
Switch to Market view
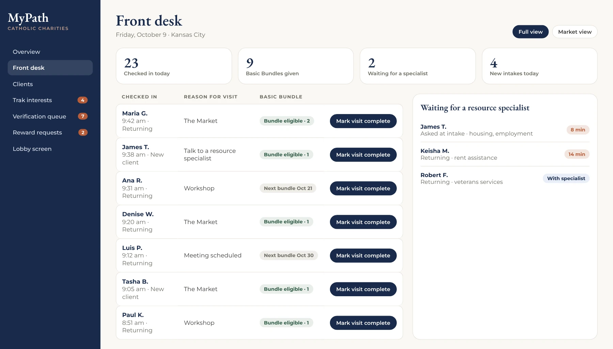coord(575,32)
